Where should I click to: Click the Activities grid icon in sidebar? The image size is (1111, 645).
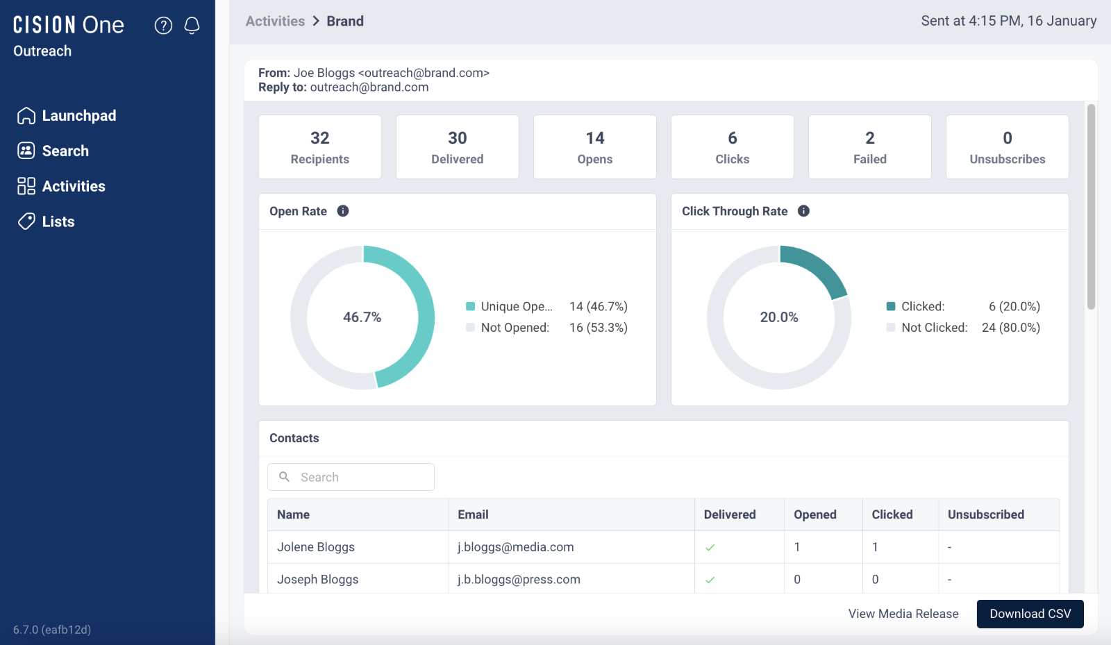tap(26, 186)
